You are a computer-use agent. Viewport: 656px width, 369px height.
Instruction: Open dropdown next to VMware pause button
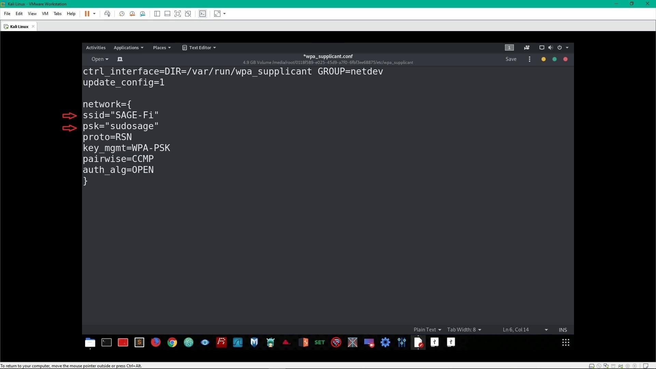coord(94,14)
